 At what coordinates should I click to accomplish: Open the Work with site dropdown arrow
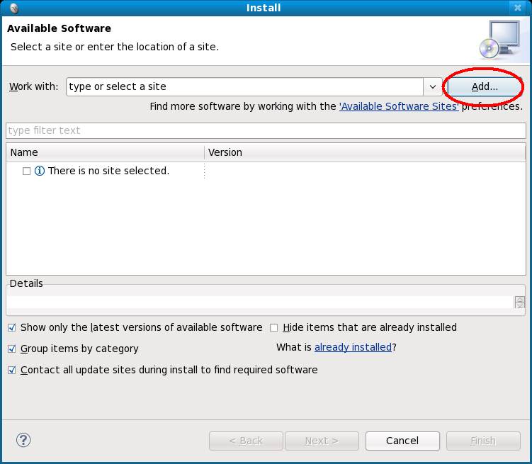click(433, 87)
